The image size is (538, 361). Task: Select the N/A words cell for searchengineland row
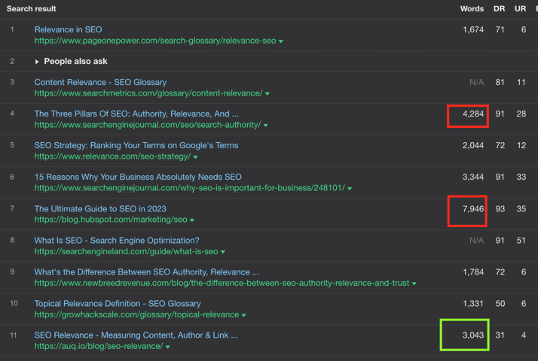[x=476, y=241]
